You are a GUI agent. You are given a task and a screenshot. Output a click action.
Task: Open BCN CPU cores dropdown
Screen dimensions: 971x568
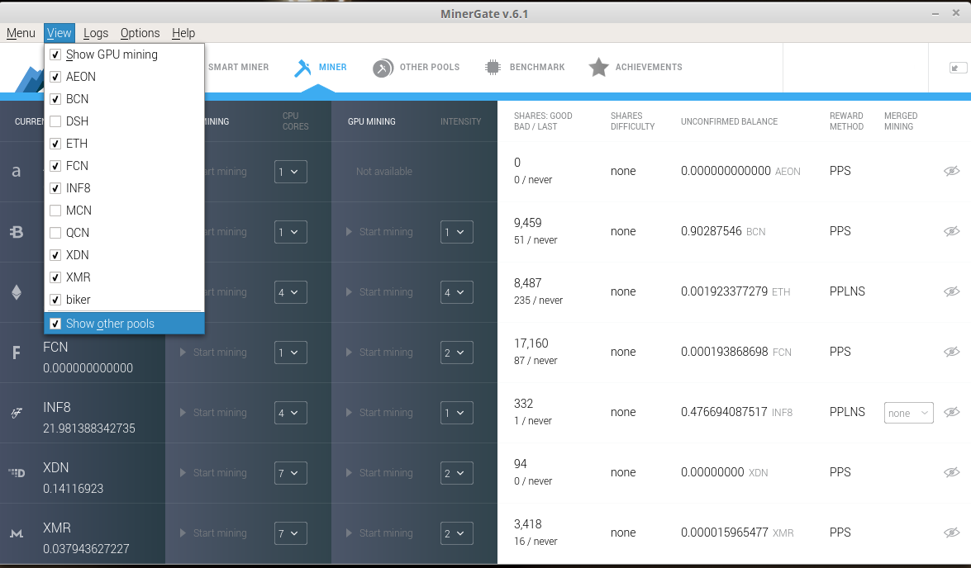point(290,232)
